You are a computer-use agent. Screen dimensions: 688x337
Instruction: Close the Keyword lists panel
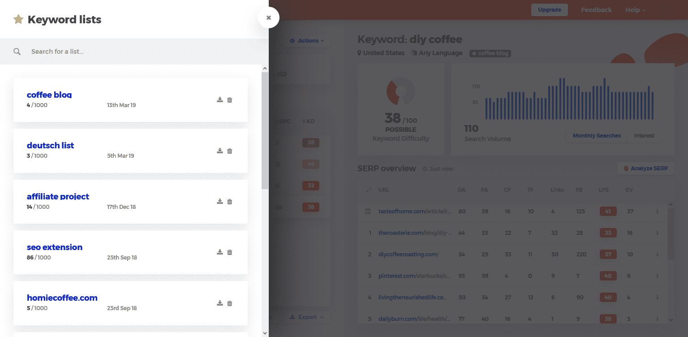pyautogui.click(x=269, y=17)
